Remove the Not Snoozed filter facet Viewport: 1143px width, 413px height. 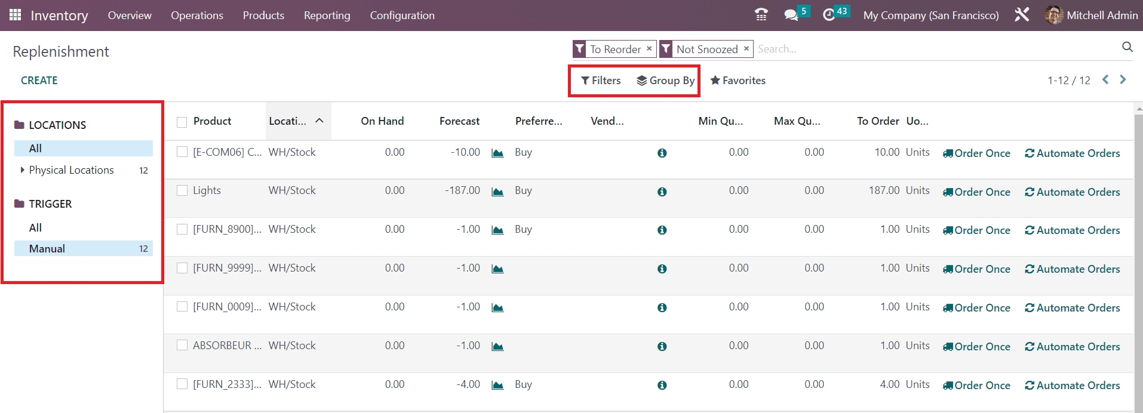click(x=746, y=49)
